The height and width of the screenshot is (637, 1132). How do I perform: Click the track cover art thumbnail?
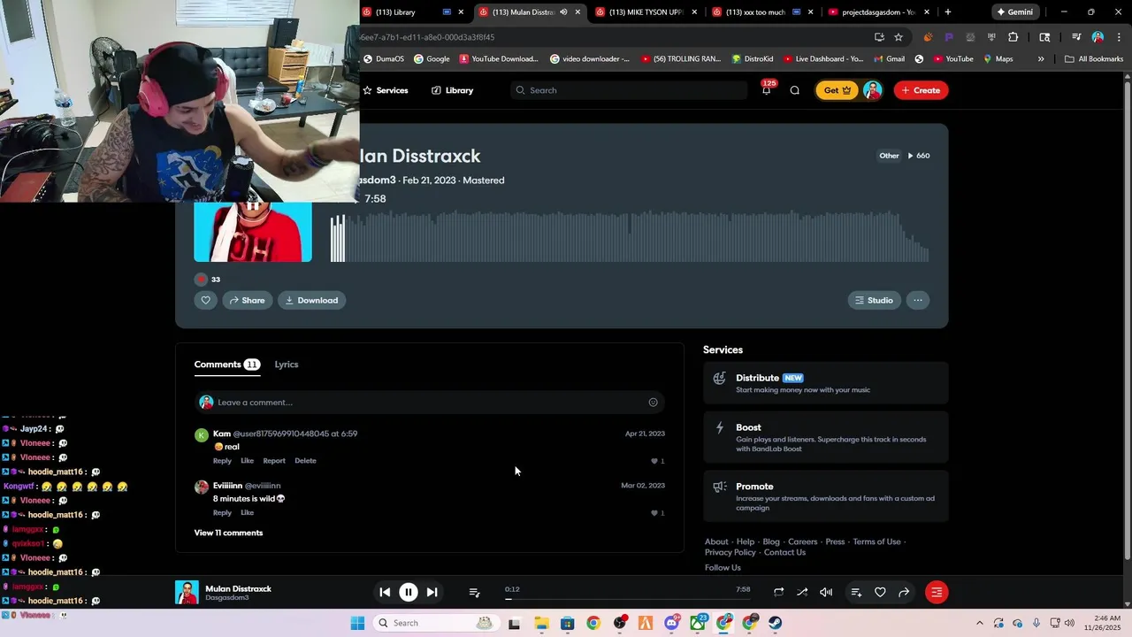click(x=253, y=232)
